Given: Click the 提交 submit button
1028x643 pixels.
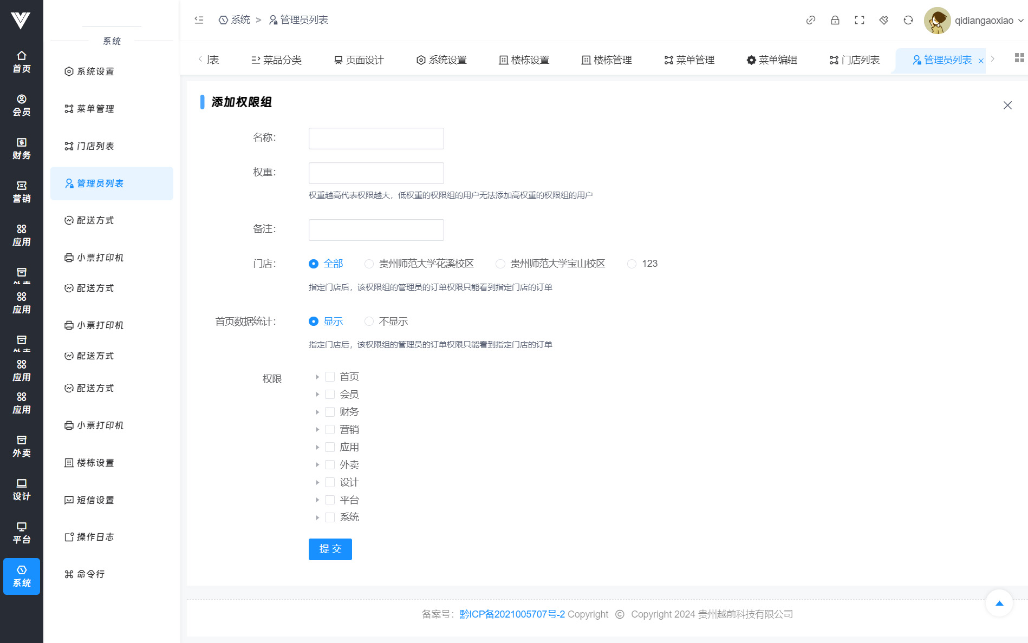Looking at the screenshot, I should tap(330, 549).
